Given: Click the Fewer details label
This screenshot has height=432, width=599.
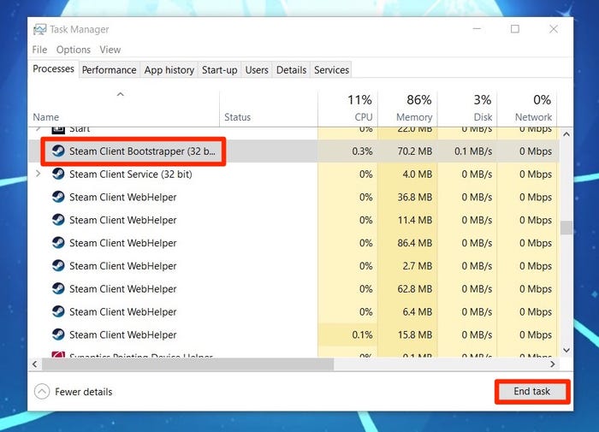Looking at the screenshot, I should [84, 392].
